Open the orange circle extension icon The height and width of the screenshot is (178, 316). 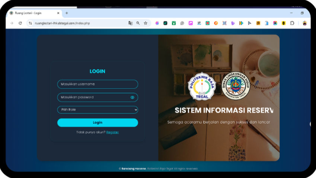coord(216,23)
